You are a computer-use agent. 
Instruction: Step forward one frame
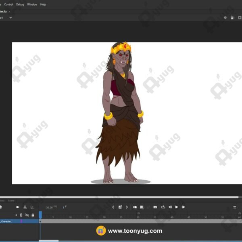[x=184, y=207]
